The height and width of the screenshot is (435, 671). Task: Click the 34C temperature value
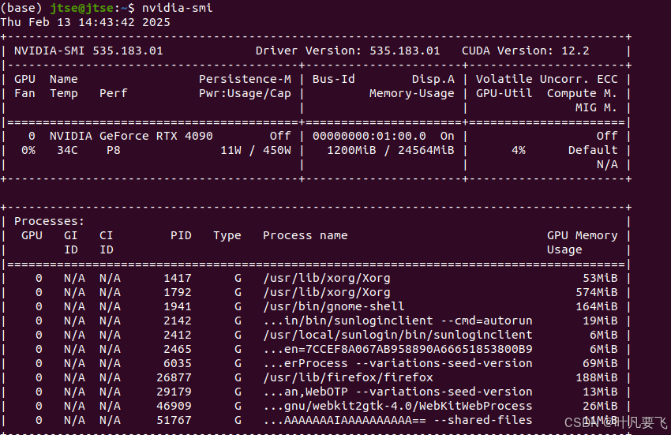[x=67, y=150]
